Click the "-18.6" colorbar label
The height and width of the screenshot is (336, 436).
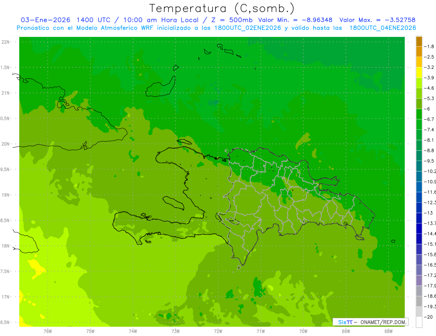point(430,296)
